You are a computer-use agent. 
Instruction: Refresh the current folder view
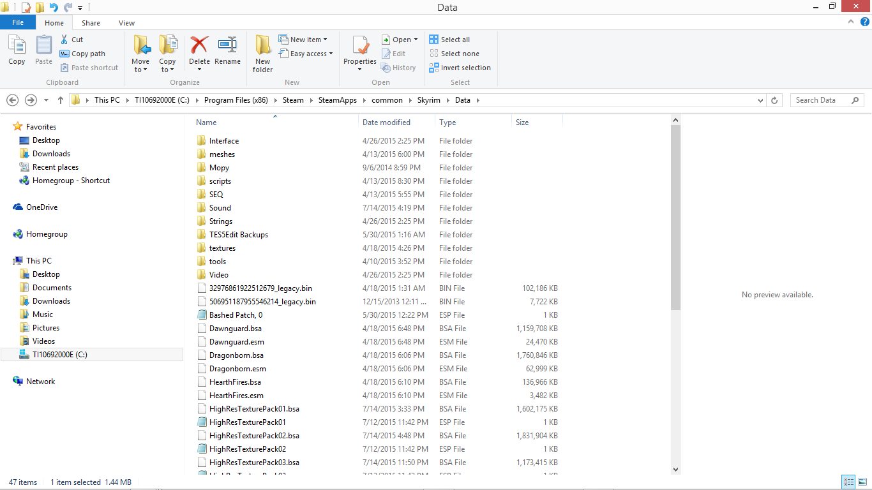774,100
